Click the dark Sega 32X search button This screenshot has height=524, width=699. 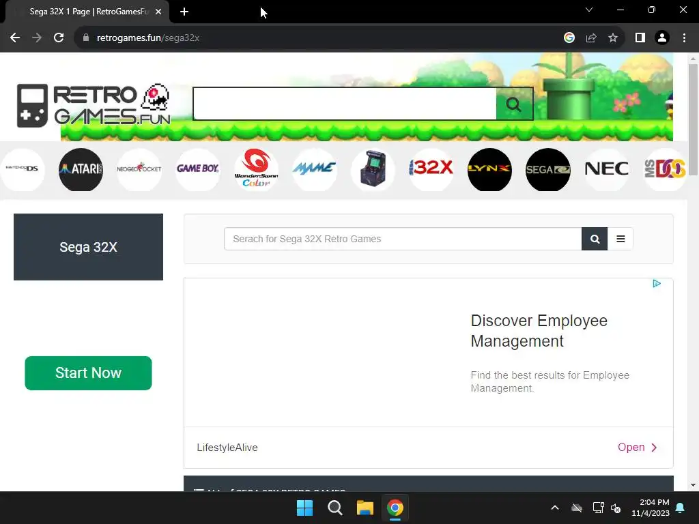(x=595, y=239)
